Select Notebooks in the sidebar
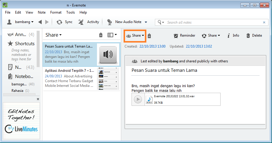The height and width of the screenshot is (143, 272). (x=21, y=76)
